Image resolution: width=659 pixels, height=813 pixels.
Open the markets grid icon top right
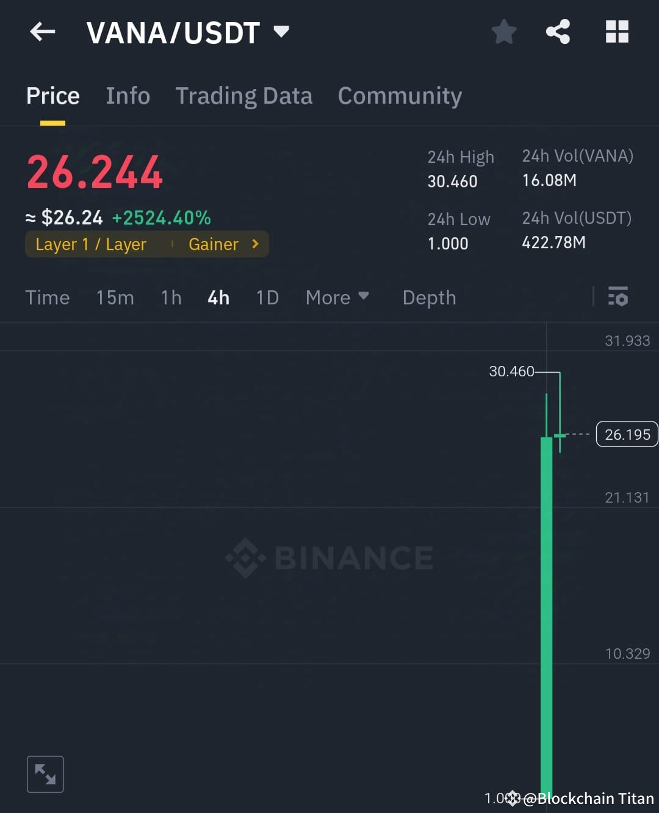(616, 32)
